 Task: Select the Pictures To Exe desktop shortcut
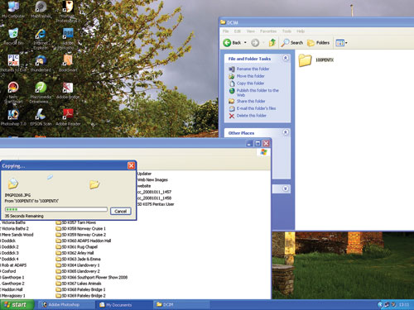click(x=13, y=64)
